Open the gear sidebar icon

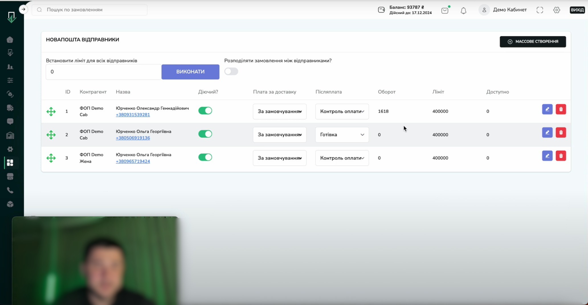click(x=10, y=149)
